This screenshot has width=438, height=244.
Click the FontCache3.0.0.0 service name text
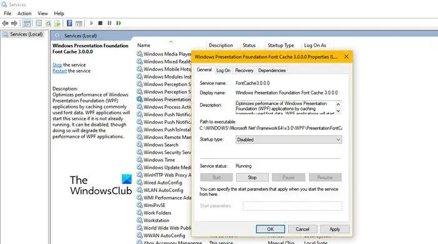pyautogui.click(x=253, y=83)
